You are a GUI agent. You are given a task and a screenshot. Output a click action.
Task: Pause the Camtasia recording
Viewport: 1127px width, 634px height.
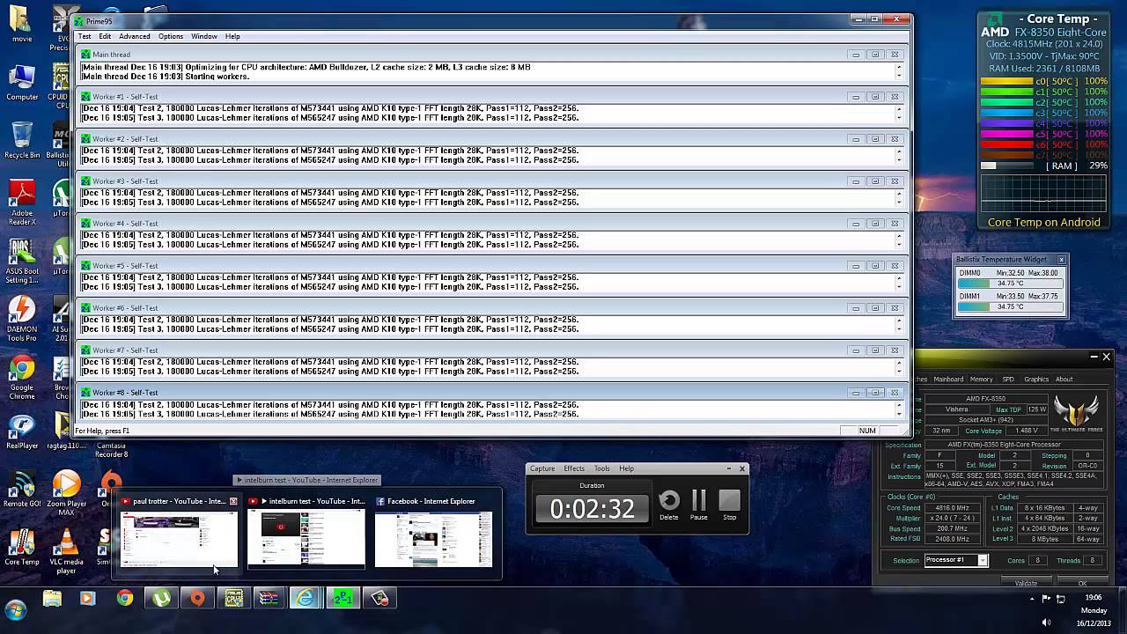point(699,505)
